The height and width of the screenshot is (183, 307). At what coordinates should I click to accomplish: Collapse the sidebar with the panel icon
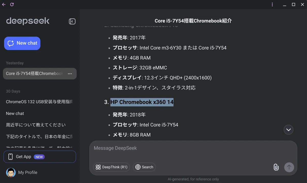[x=72, y=21]
